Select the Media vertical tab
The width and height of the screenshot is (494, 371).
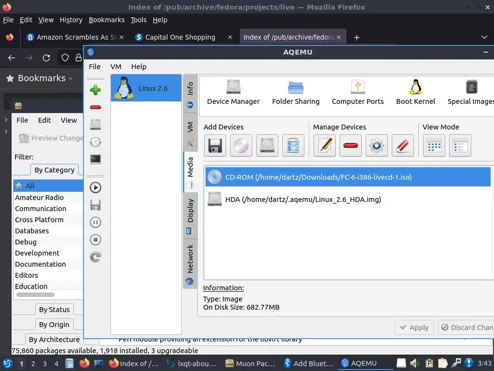click(190, 172)
